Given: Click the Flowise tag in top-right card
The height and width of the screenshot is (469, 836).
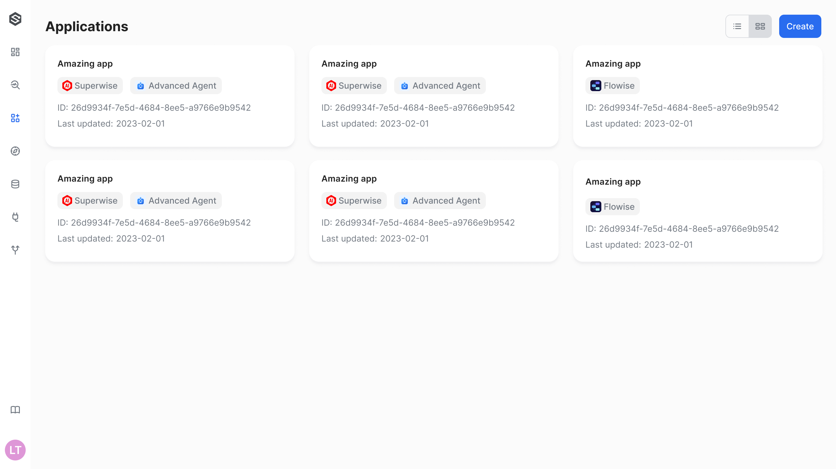Looking at the screenshot, I should (x=613, y=86).
